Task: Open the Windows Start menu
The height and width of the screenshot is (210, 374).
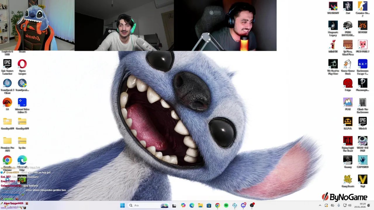Action: pyautogui.click(x=122, y=205)
